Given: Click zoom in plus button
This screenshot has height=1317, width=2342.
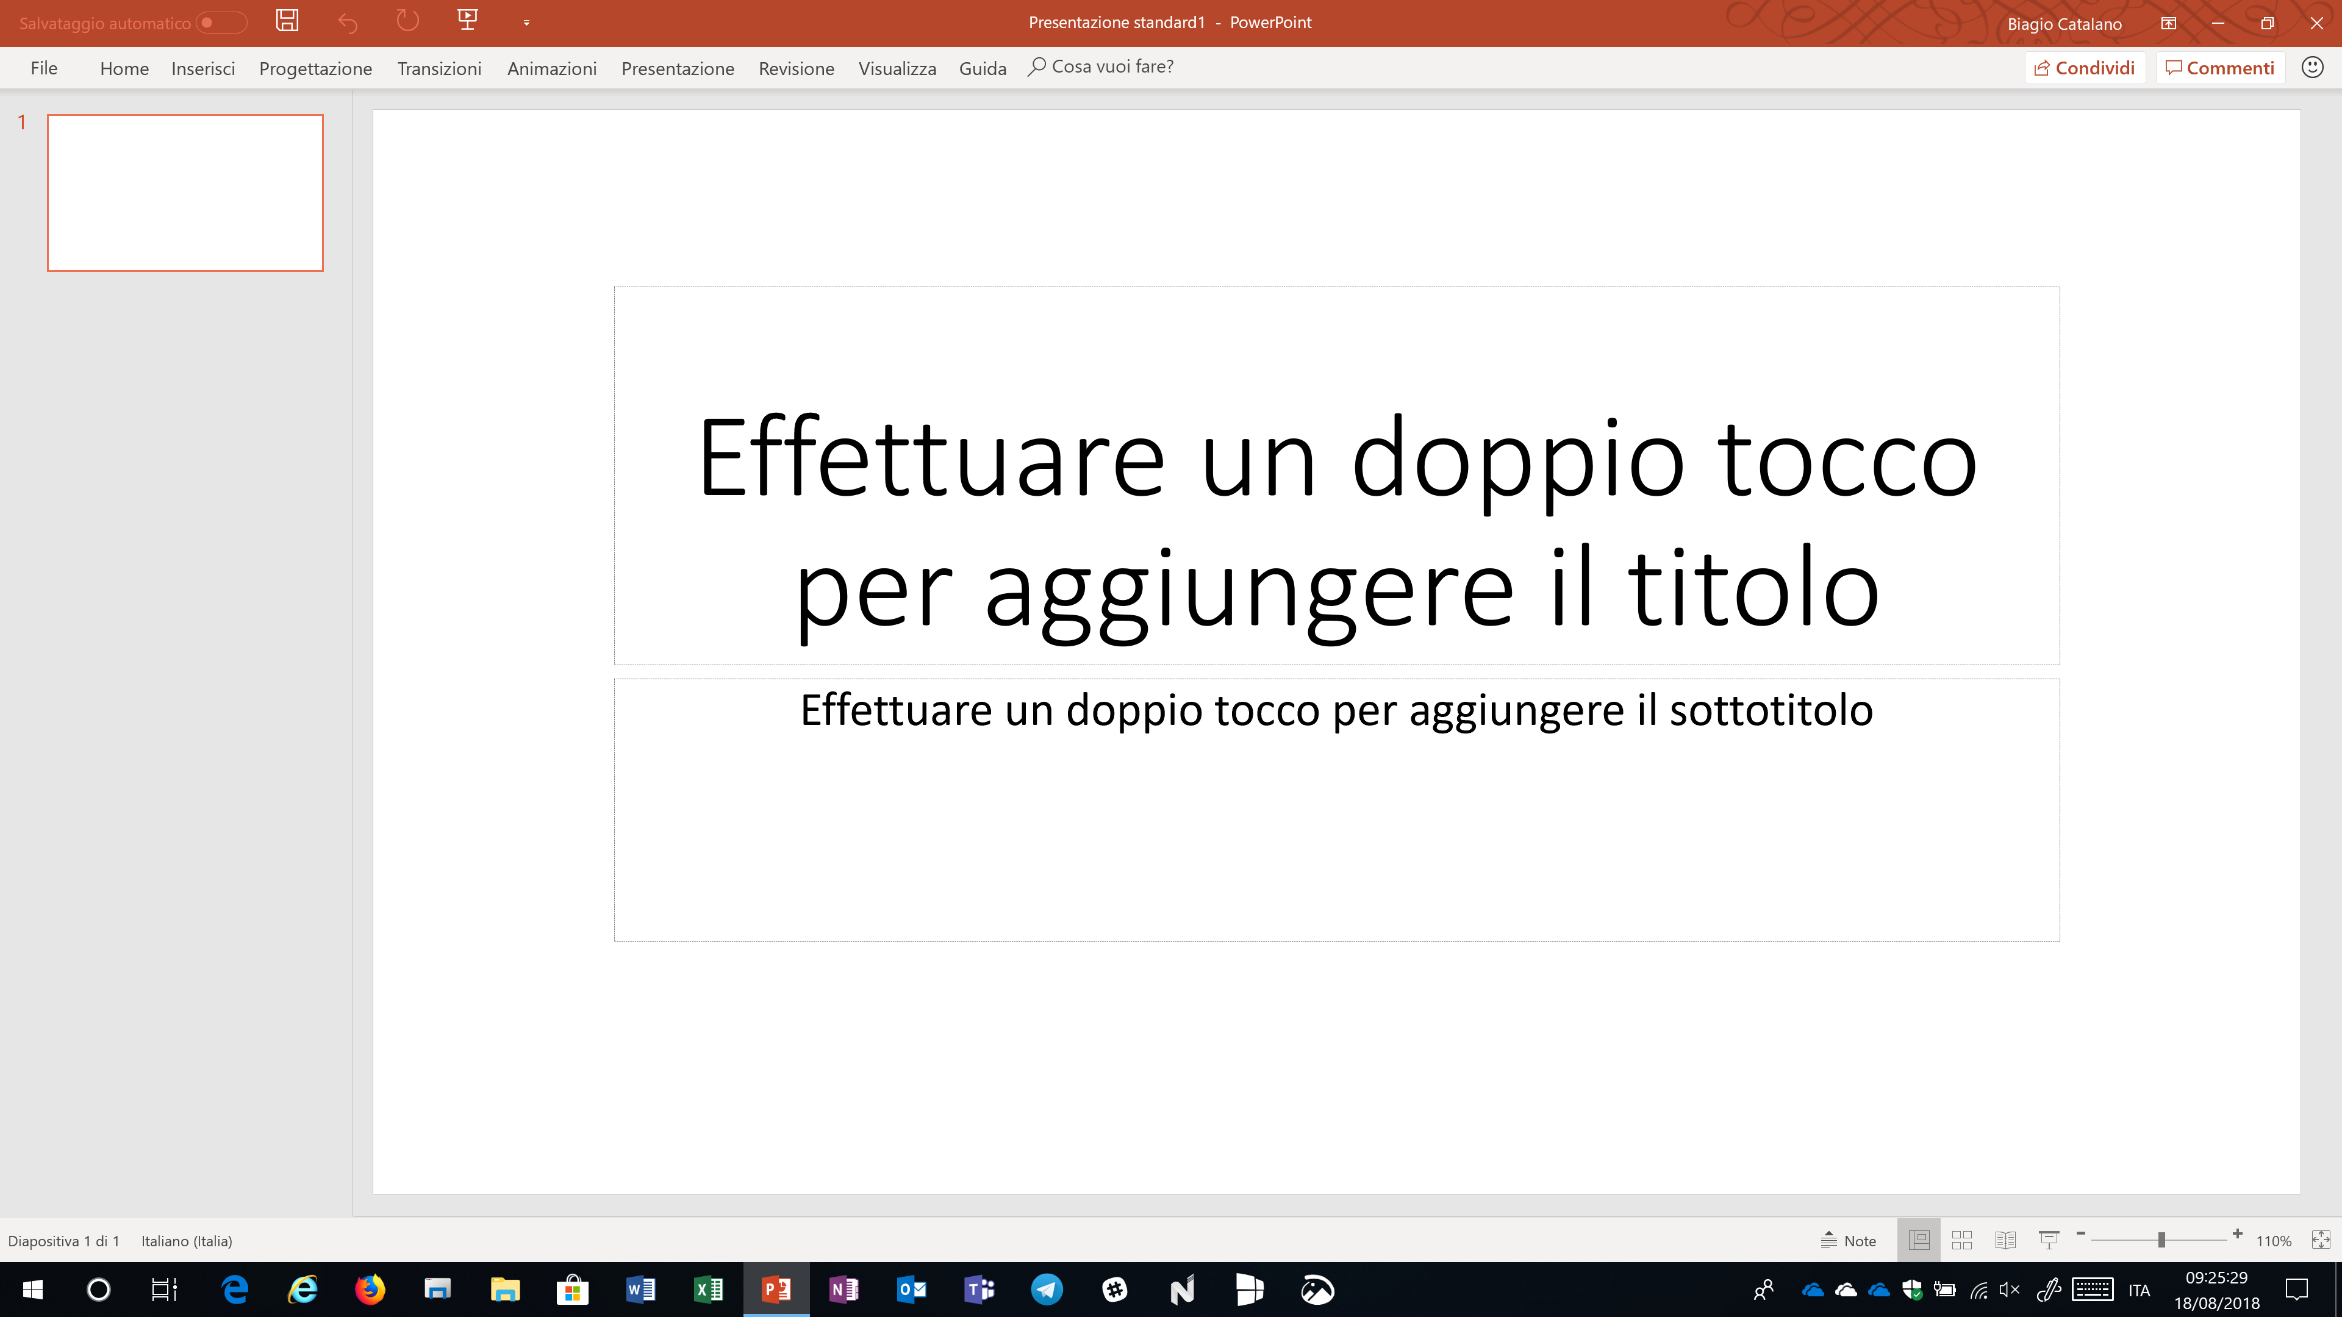Looking at the screenshot, I should [x=2238, y=1234].
